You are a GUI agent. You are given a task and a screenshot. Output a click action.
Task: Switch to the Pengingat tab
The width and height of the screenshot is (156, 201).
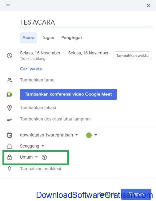tap(72, 38)
